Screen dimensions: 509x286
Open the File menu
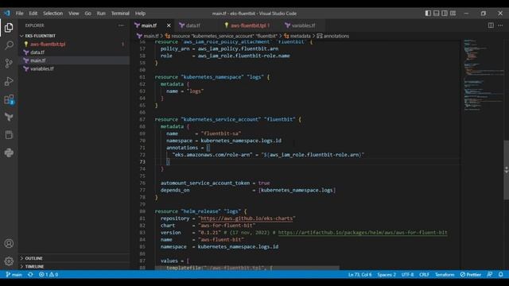click(19, 14)
